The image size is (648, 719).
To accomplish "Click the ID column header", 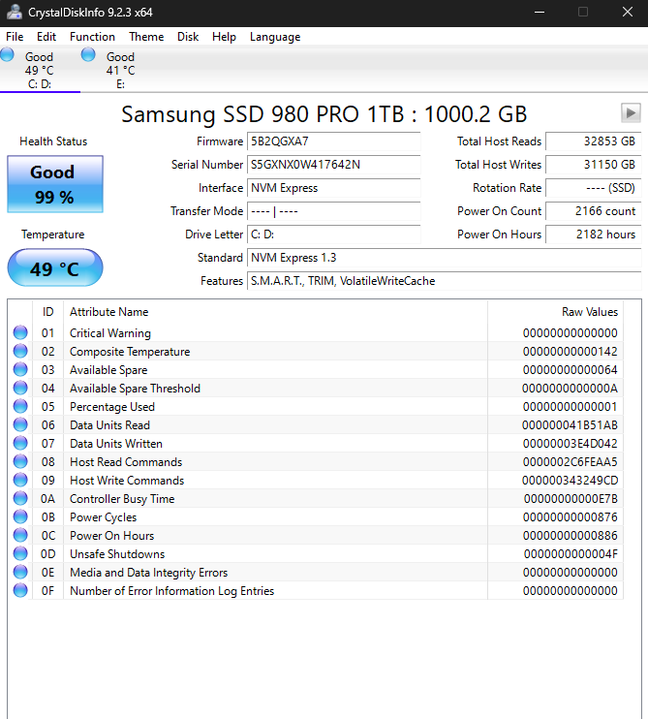I will pyautogui.click(x=47, y=312).
